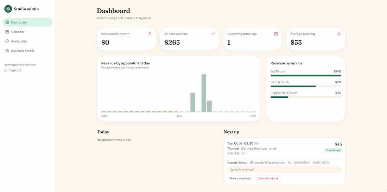
Task: Click the Calendar icon in sidebar
Action: tap(7, 32)
